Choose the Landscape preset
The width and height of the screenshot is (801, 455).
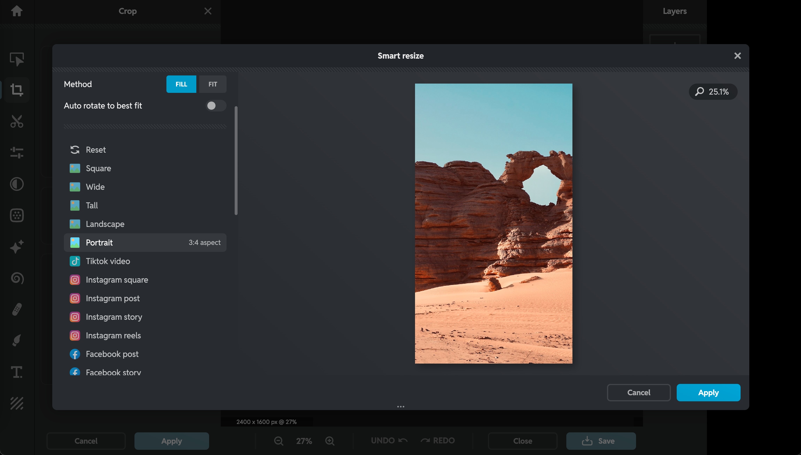145,224
